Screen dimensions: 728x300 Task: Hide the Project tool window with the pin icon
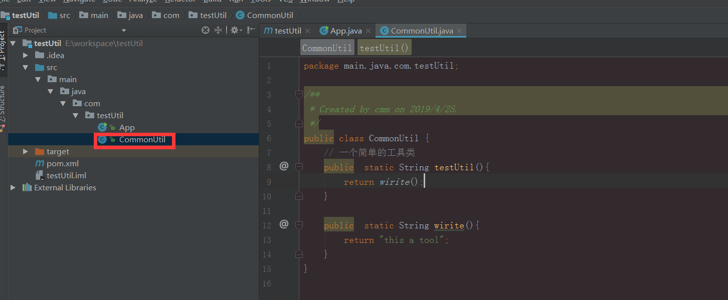pos(251,30)
